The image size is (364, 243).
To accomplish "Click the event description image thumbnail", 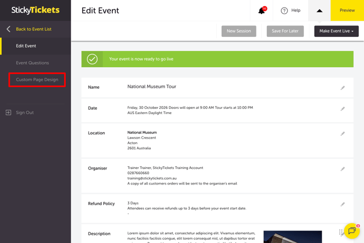I will tap(292, 237).
